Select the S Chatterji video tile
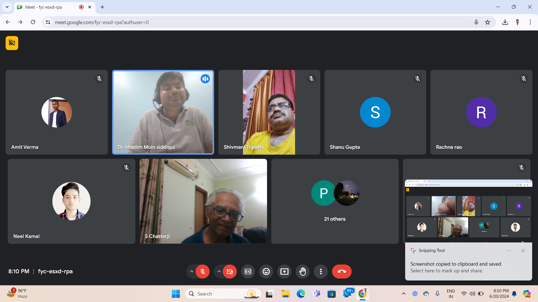The width and height of the screenshot is (538, 302). [x=203, y=201]
